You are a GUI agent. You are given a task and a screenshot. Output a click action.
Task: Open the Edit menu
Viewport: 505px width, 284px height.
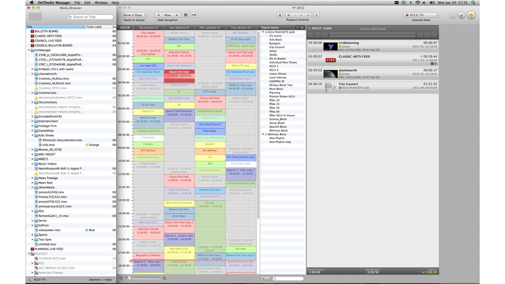[x=87, y=2]
